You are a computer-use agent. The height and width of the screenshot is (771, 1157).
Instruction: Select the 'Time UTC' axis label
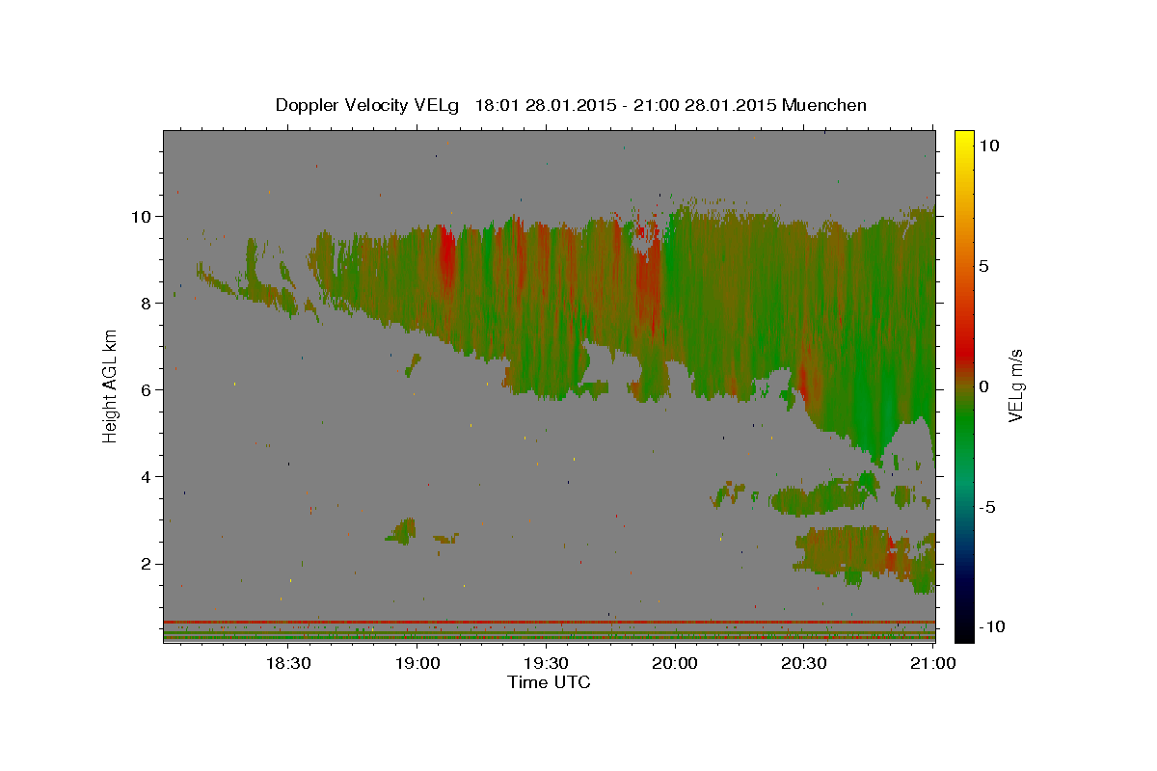[549, 682]
